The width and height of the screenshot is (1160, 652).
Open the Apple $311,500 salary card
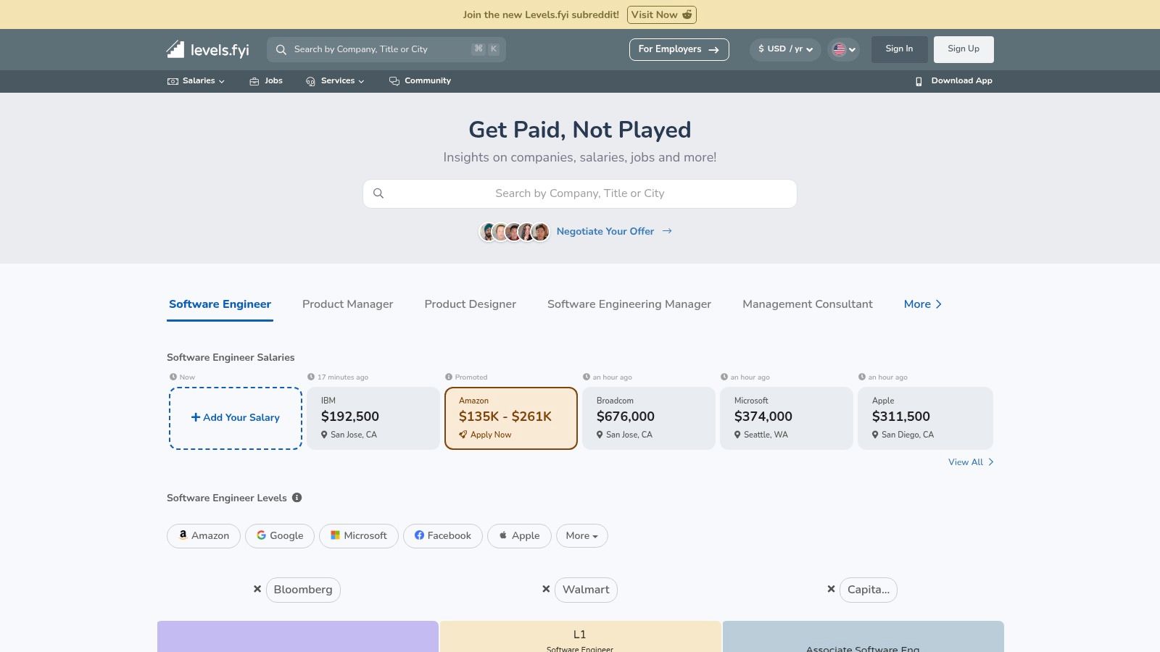tap(925, 418)
